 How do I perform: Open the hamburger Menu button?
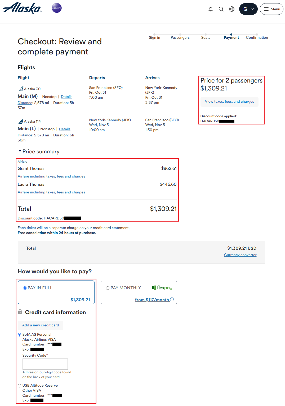271,9
